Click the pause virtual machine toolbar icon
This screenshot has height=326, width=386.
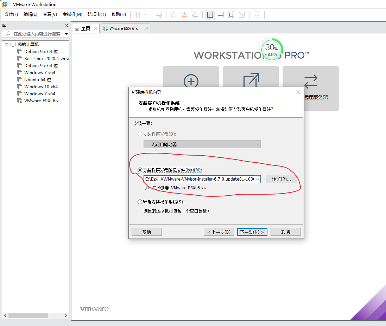click(138, 15)
